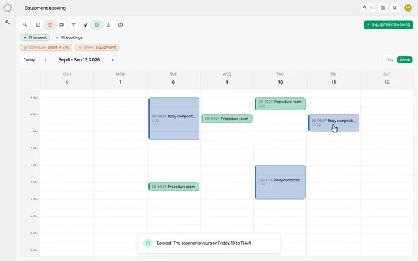Screen dimensions: 418x261
Task: Click the green check icon in the toast
Action: pos(148,243)
